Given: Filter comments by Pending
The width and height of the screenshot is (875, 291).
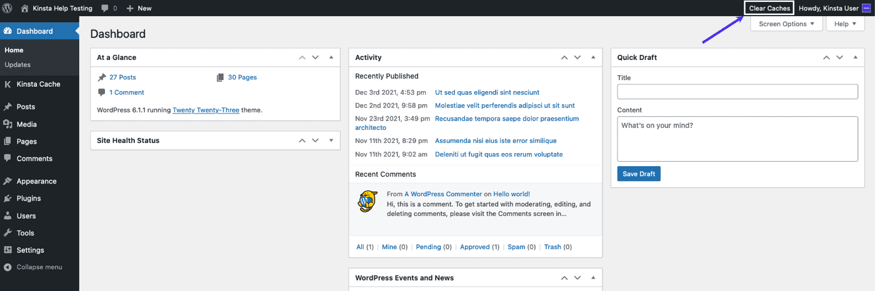Looking at the screenshot, I should pyautogui.click(x=428, y=247).
